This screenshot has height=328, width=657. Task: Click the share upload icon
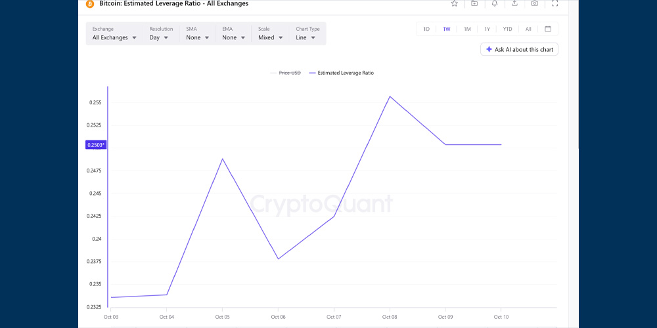[514, 3]
